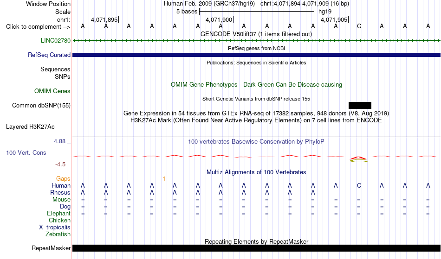Click the GTEx Gene Expression track title
Image resolution: width=441 pixels, height=259 pixels.
[x=256, y=114]
